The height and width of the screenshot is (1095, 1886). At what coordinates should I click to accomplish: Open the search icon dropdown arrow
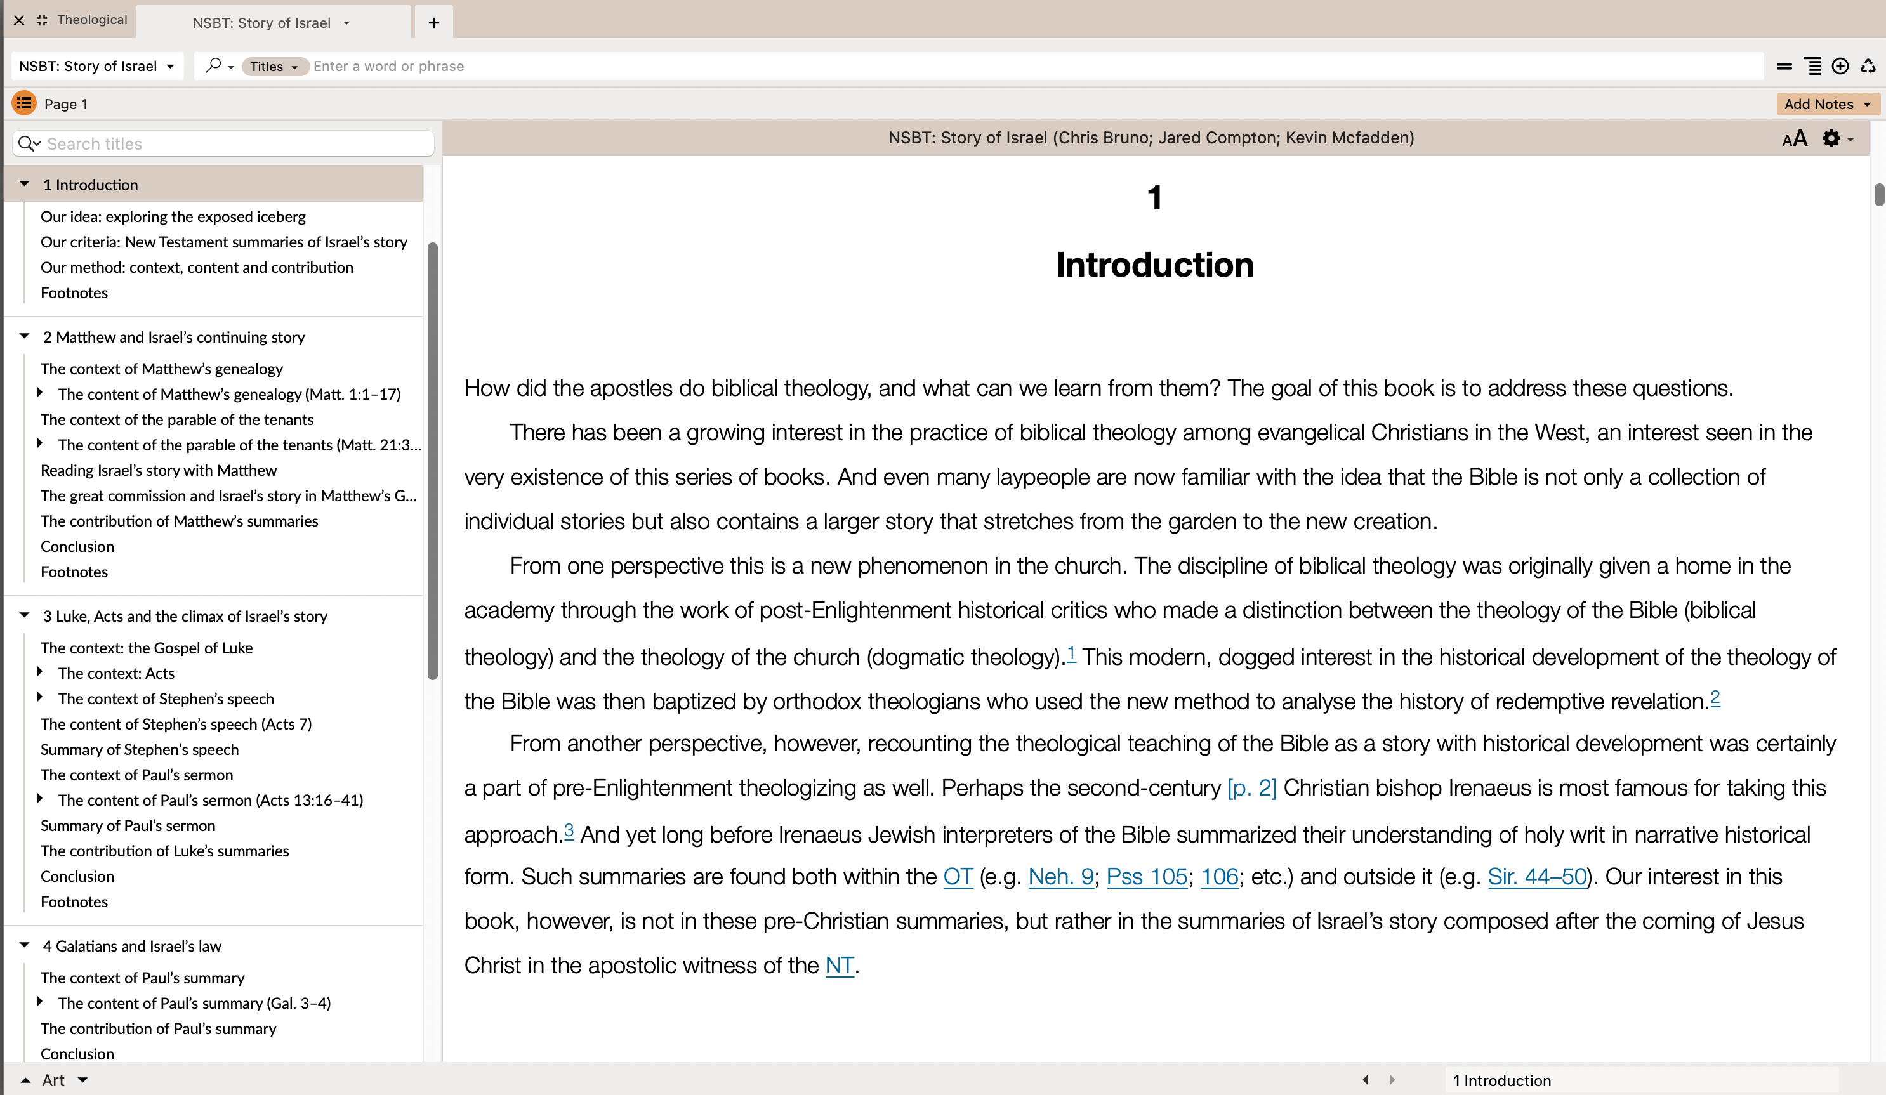pyautogui.click(x=230, y=67)
